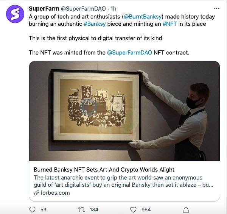Click the 954 likes count
Image resolution: width=227 pixels, height=214 pixels.
(x=146, y=209)
